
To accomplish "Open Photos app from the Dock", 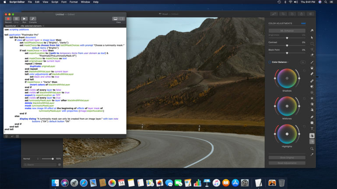I will pos(112,183).
